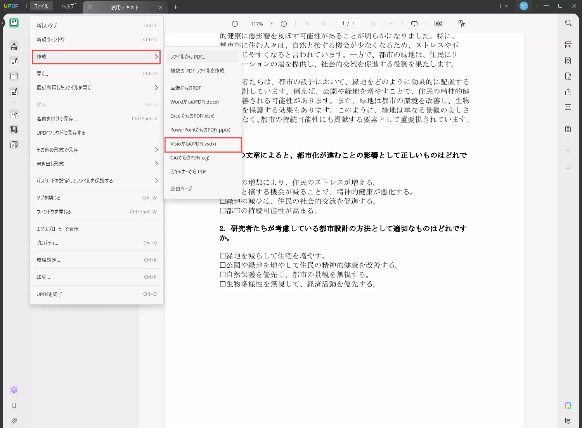This screenshot has height=428, width=582.
Task: Open the zoom level dropdown arrow
Action: click(272, 24)
